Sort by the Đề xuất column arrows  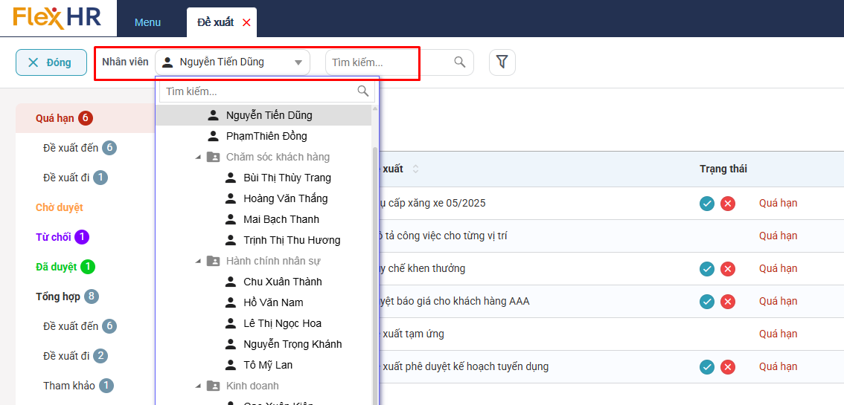(415, 169)
